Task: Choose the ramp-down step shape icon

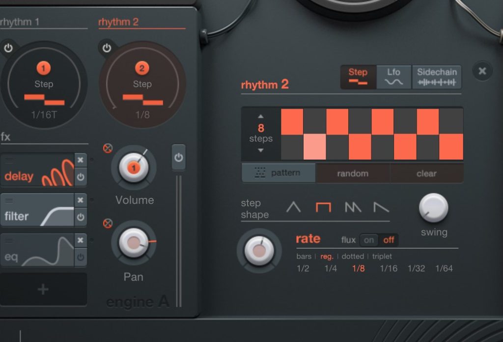Action: (x=381, y=207)
